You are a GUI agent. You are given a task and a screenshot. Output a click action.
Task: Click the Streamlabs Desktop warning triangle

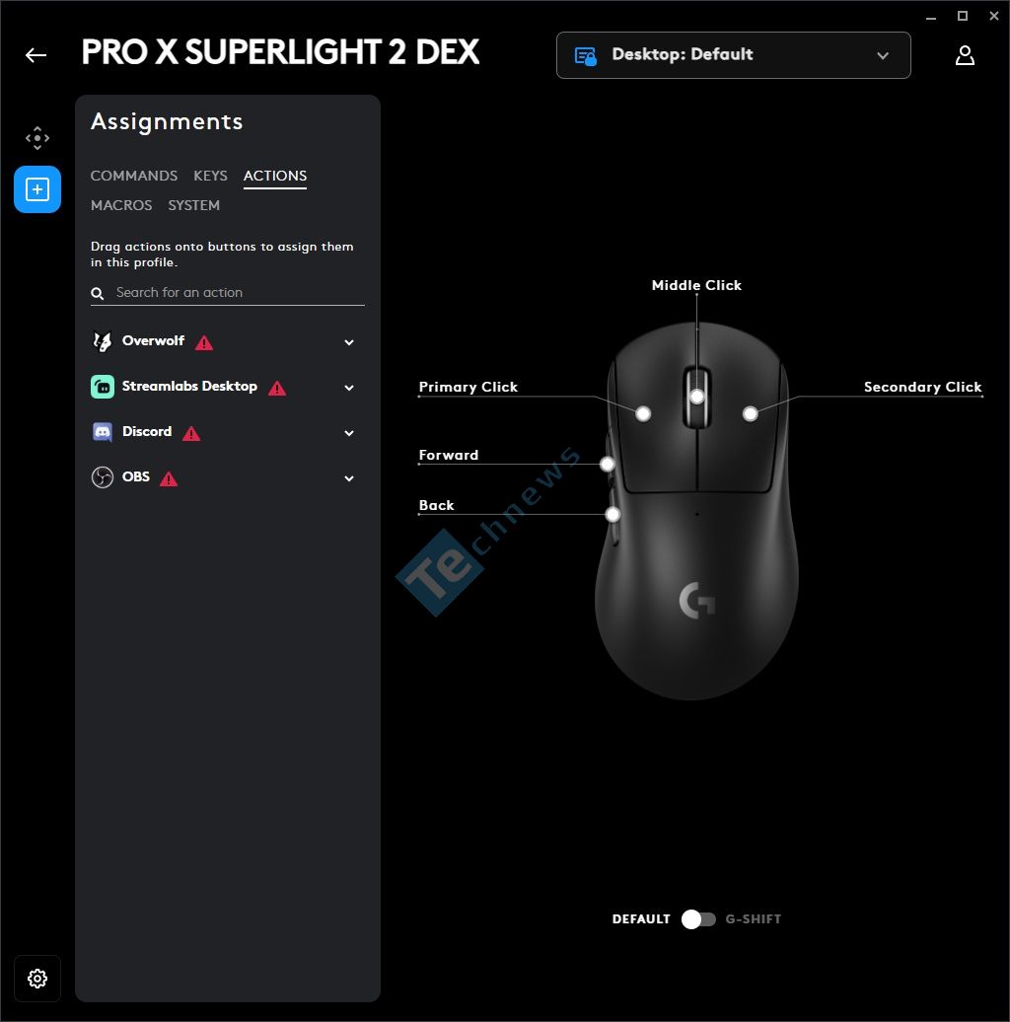coord(277,389)
